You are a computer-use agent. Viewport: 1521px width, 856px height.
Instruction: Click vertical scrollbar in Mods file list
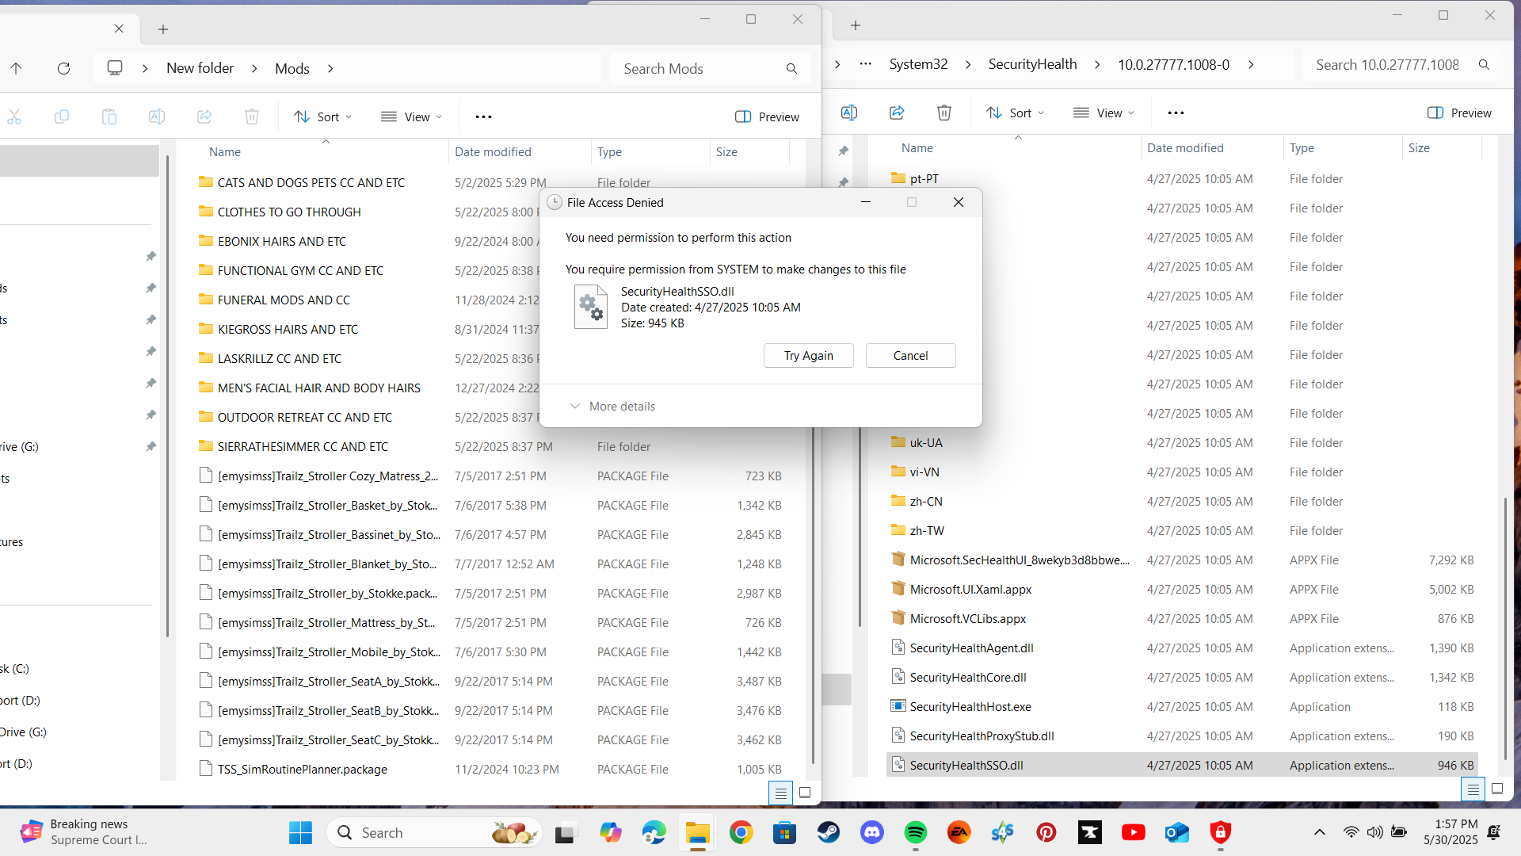pyautogui.click(x=814, y=594)
